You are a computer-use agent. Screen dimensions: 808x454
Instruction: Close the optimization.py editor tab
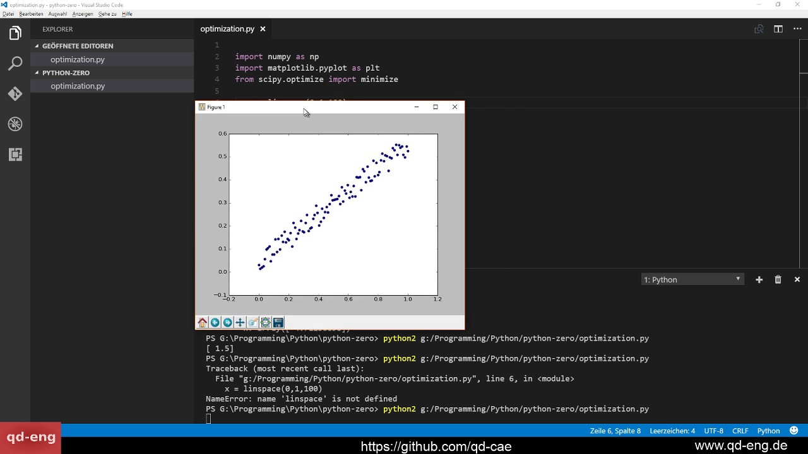click(263, 29)
